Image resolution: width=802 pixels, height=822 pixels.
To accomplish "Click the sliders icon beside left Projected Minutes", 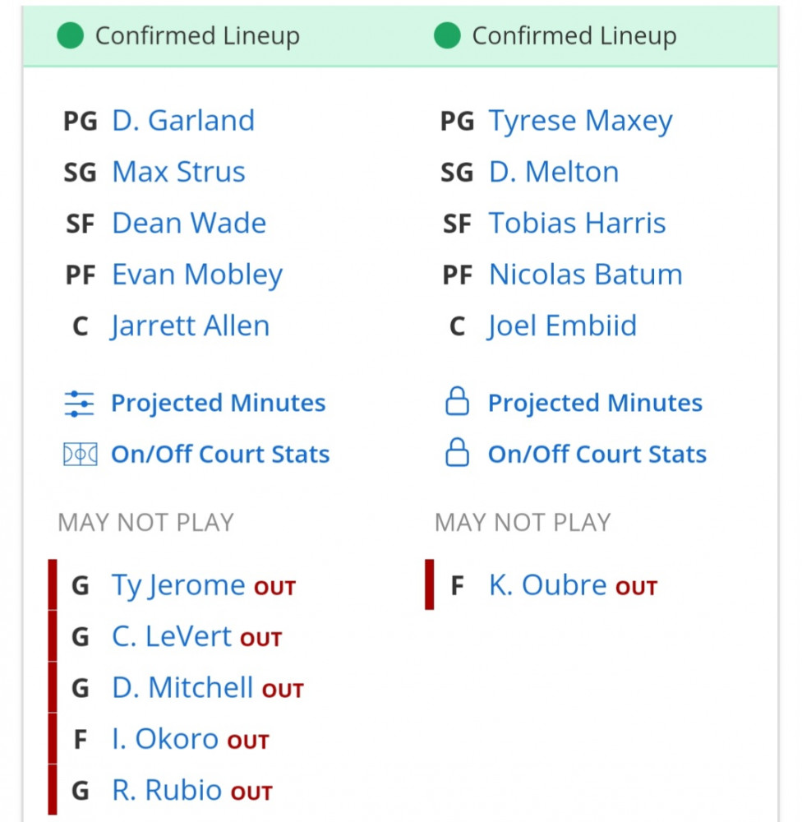I will pyautogui.click(x=79, y=404).
